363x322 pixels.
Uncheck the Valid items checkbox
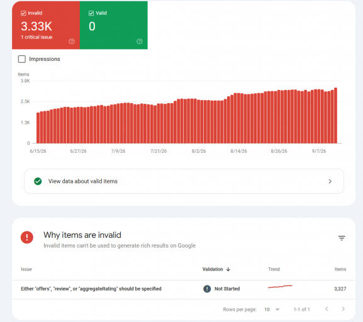(91, 13)
